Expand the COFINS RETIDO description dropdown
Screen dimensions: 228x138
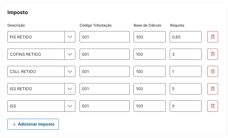(70, 54)
